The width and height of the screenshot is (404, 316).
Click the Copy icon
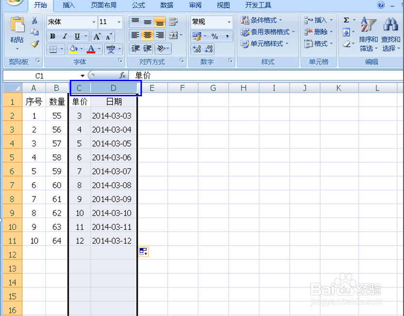[x=34, y=32]
